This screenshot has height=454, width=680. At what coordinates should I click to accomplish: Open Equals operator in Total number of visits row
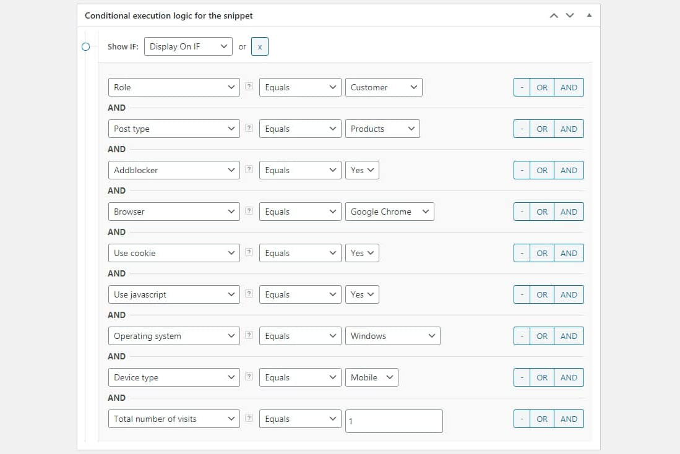(300, 419)
